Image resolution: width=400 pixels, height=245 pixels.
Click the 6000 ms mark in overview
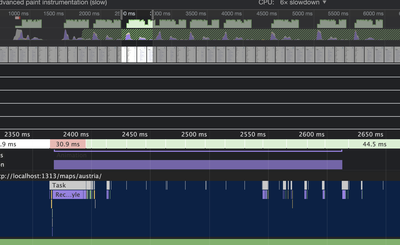coord(373,14)
